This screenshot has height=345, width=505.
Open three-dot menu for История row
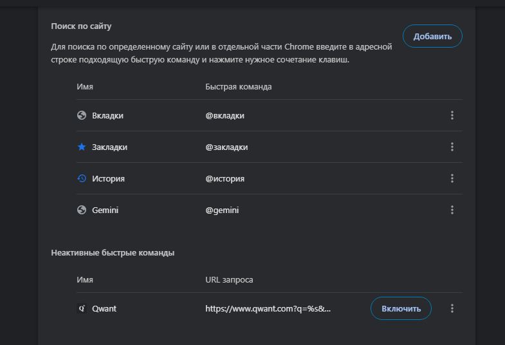tap(452, 178)
